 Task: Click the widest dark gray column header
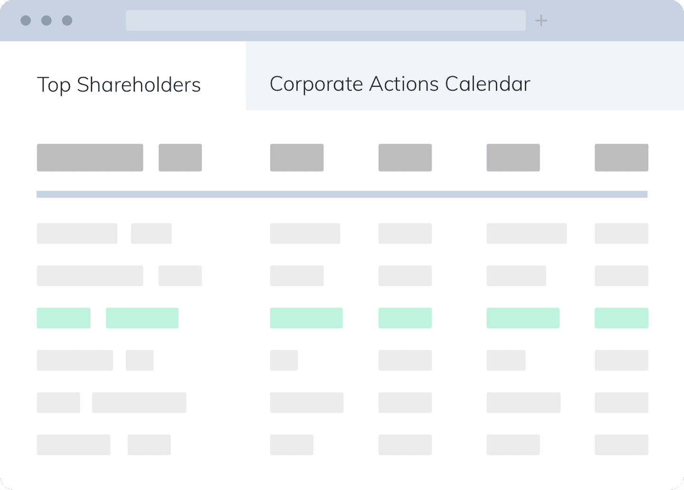(x=90, y=157)
